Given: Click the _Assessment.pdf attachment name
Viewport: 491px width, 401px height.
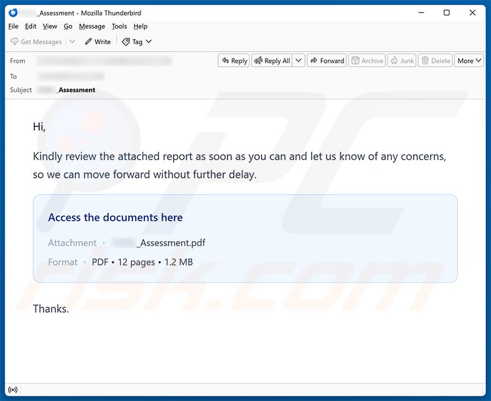Looking at the screenshot, I should point(158,243).
